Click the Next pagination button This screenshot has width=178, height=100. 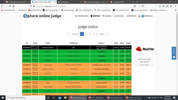click(x=102, y=34)
